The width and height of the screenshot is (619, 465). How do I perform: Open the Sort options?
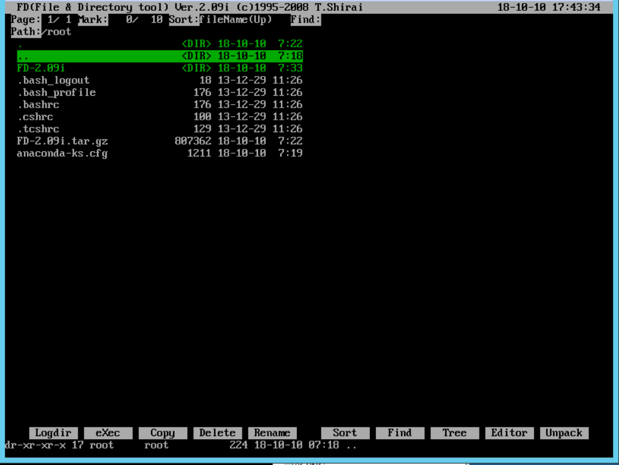tap(345, 433)
